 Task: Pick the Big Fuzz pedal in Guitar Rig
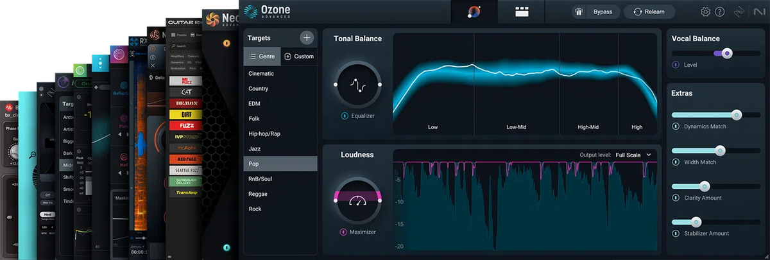(x=185, y=82)
